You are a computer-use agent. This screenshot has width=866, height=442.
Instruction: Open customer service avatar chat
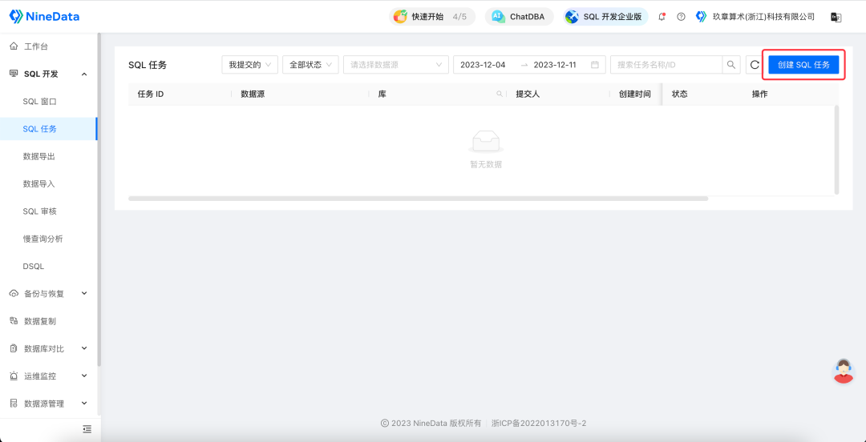click(844, 371)
